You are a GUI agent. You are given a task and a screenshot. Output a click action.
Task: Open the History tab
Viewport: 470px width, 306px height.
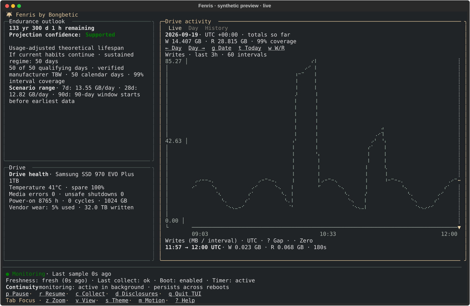coord(216,28)
